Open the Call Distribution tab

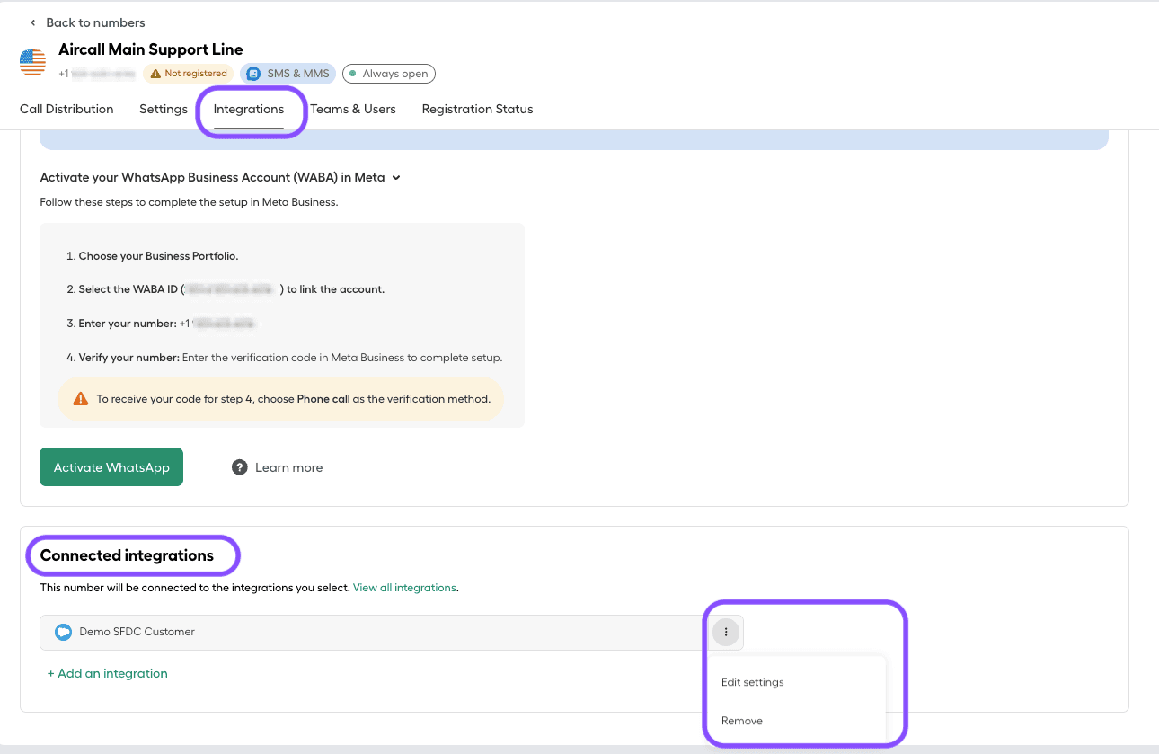click(x=66, y=109)
